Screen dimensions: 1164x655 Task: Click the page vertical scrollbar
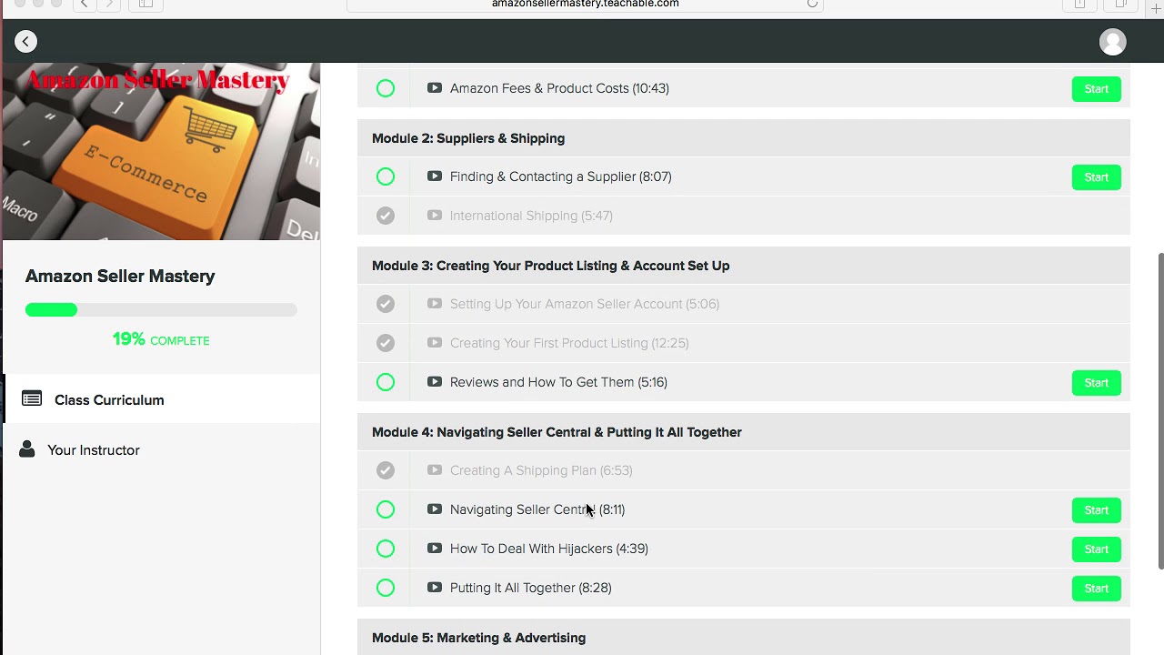click(1160, 411)
